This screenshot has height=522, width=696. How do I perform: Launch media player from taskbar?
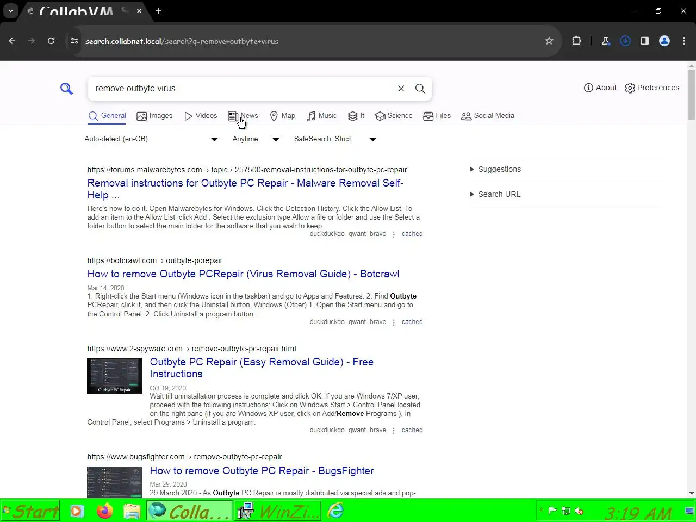76,511
